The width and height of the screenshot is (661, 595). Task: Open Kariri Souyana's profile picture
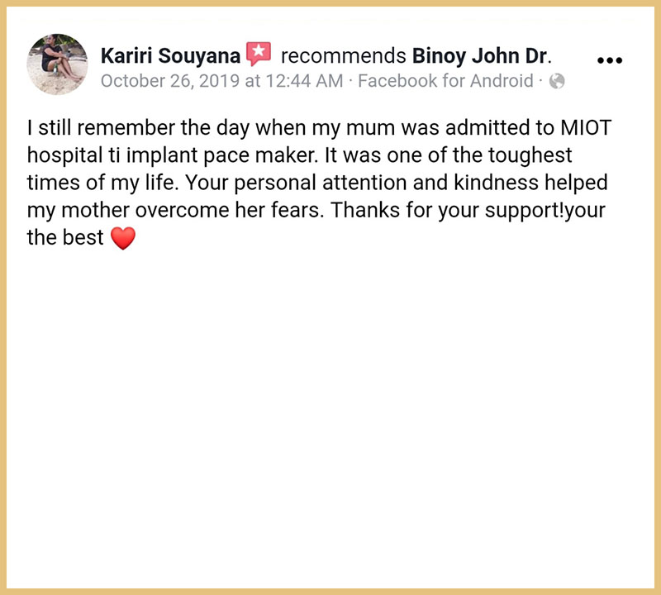[58, 64]
